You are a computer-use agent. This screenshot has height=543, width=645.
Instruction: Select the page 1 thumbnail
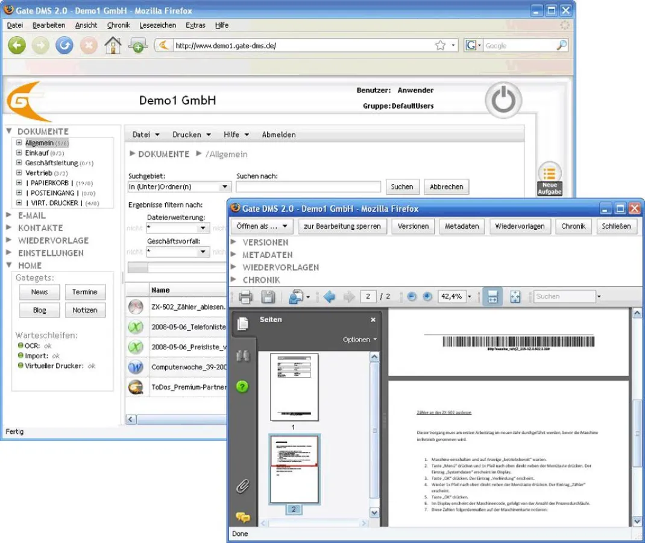(294, 387)
